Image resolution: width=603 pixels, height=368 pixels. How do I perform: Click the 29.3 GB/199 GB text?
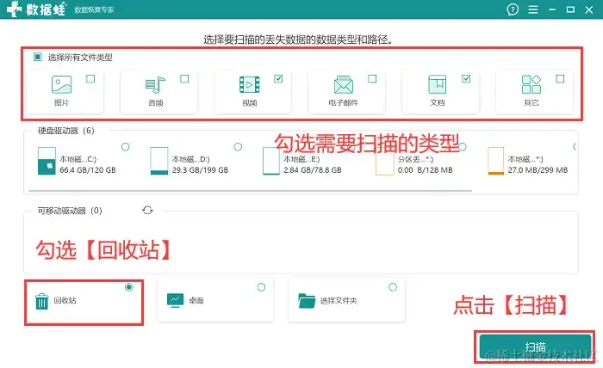tap(200, 170)
